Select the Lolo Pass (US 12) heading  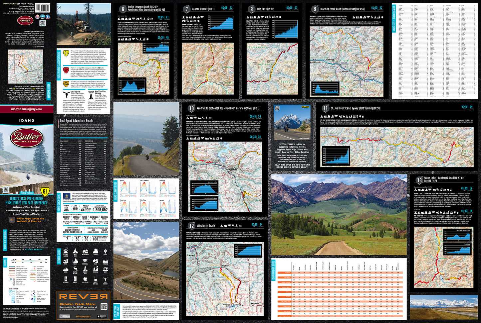[x=265, y=9]
